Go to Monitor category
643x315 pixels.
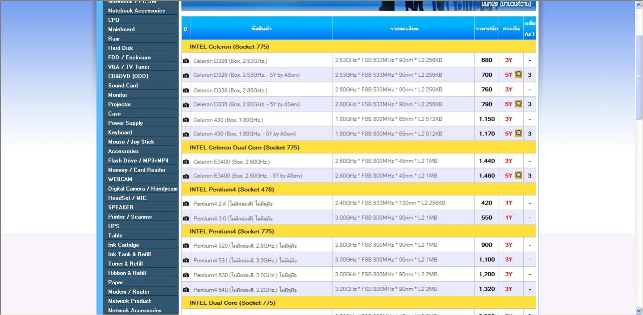point(117,94)
